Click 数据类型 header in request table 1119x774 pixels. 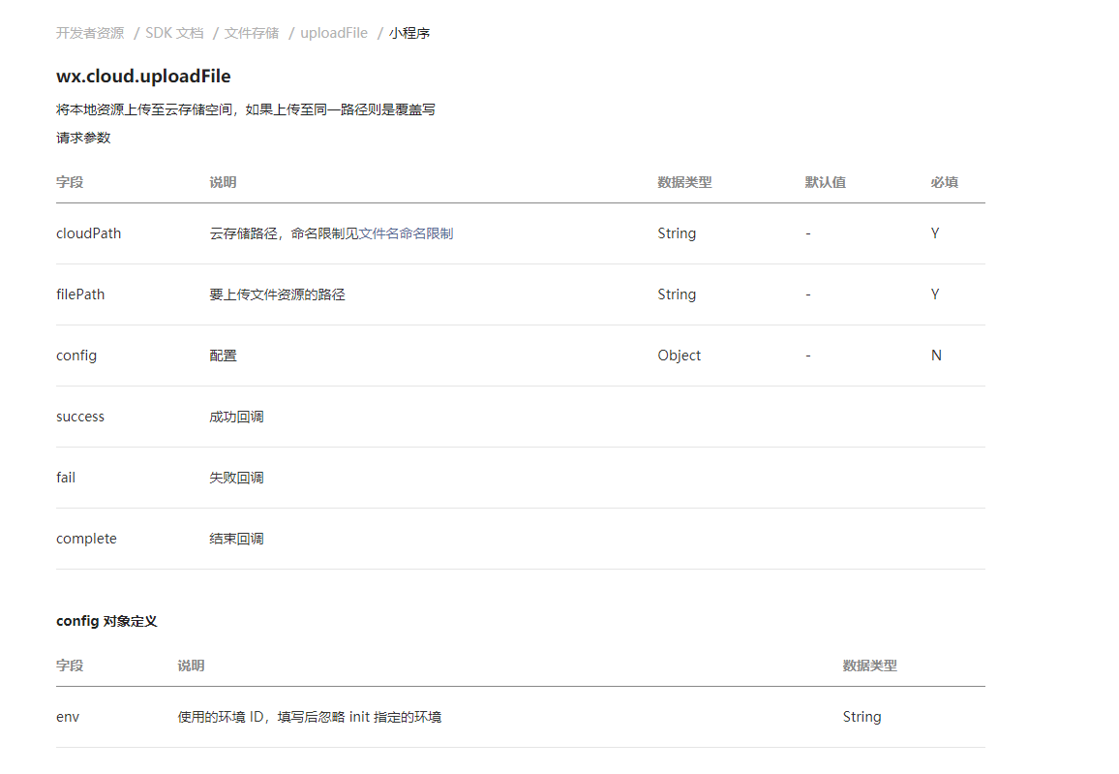pos(684,182)
